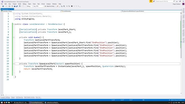Click the yellow notifications filter flag icon
Screen dimensions: 185x104
click(x=151, y=1)
